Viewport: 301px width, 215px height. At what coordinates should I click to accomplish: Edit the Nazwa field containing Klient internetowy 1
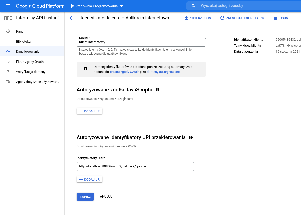(x=141, y=42)
